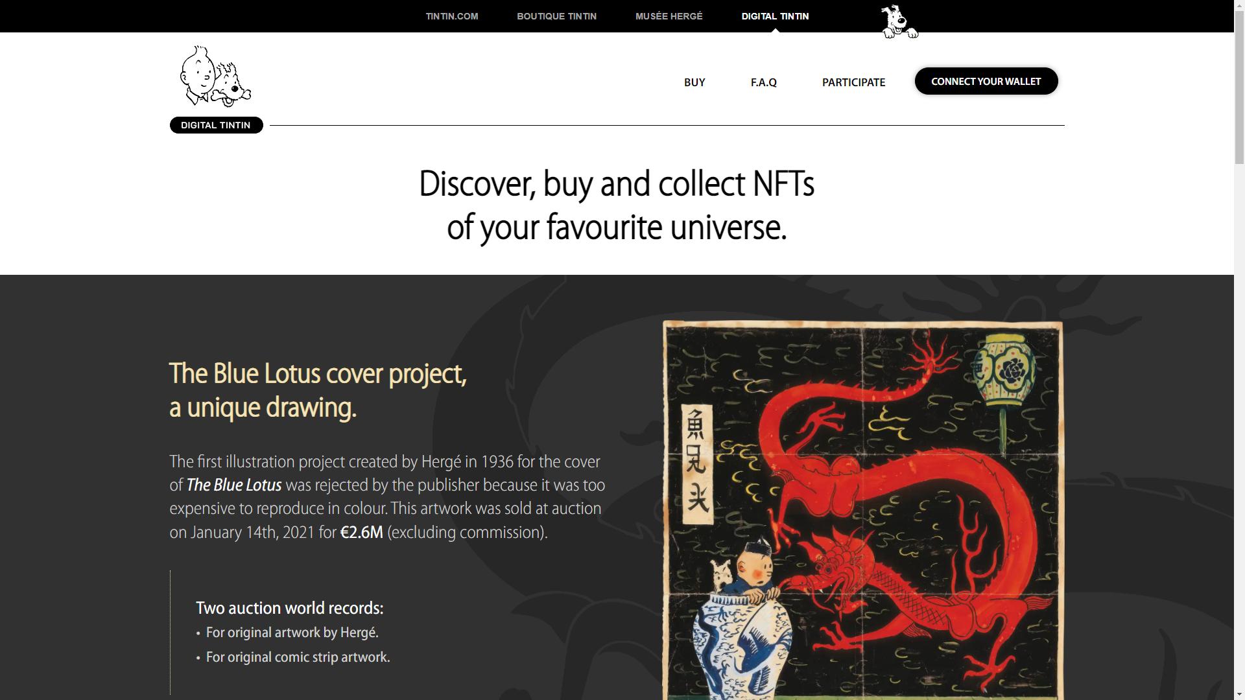Click the Snowy dog icon in top bar
This screenshot has width=1245, height=700.
coord(899,21)
